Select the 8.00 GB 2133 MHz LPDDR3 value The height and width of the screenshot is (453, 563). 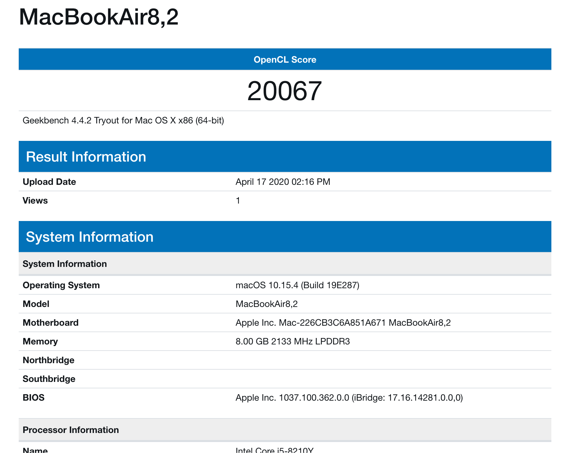point(293,341)
